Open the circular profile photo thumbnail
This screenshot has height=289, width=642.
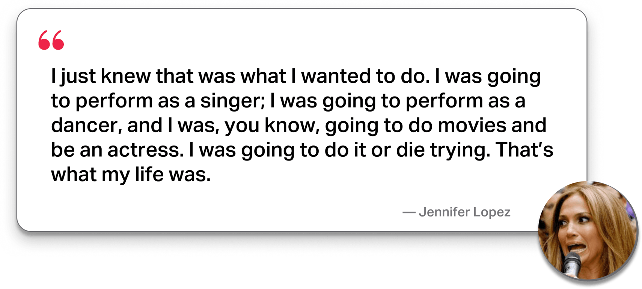[x=589, y=232]
